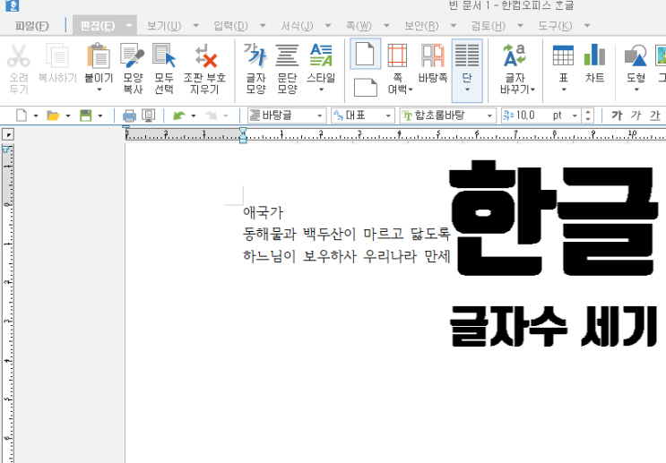Image resolution: width=666 pixels, height=463 pixels.
Task: Click the Undo arrow icon
Action: point(179,116)
